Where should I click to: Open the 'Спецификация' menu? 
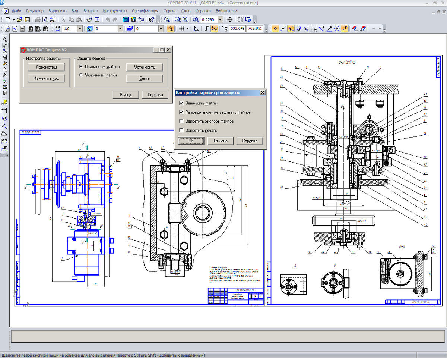point(145,11)
